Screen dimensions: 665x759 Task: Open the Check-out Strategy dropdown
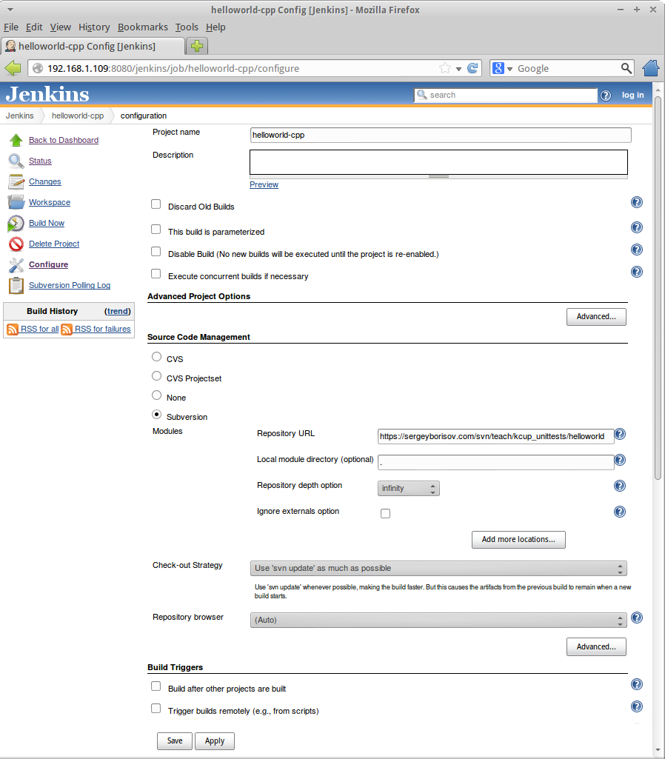click(438, 568)
